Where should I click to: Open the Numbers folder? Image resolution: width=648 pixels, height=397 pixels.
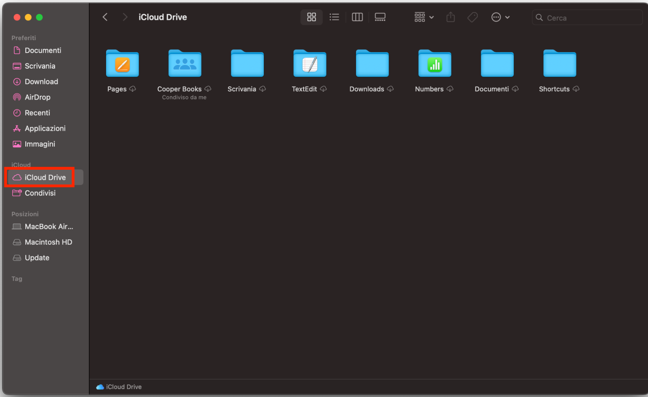tap(435, 63)
